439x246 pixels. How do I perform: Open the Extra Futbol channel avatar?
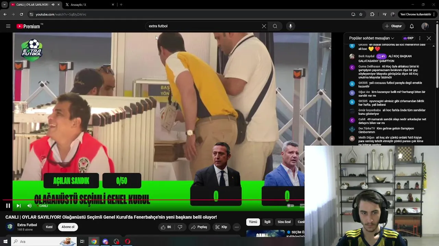pyautogui.click(x=10, y=227)
